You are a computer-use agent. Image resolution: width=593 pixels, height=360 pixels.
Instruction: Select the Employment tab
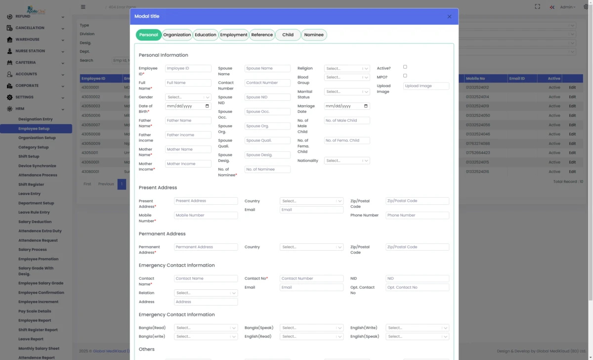coord(234,35)
